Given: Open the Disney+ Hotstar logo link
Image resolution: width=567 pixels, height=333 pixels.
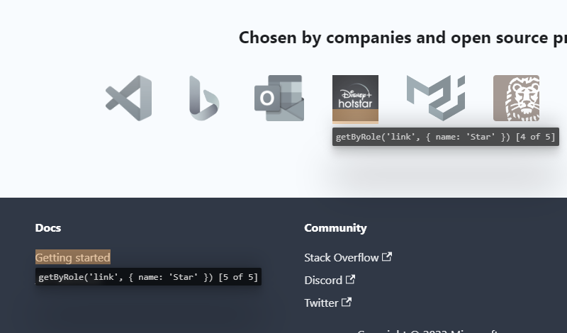Looking at the screenshot, I should pyautogui.click(x=356, y=99).
